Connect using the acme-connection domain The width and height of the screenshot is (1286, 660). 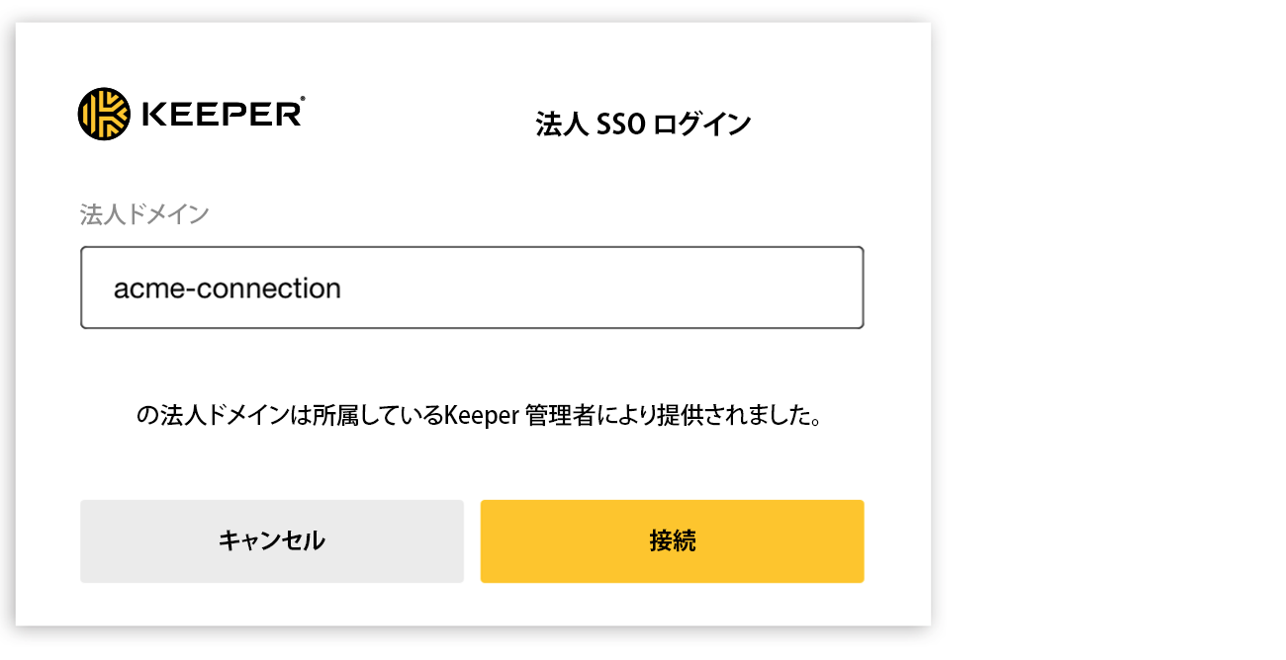[x=673, y=541]
